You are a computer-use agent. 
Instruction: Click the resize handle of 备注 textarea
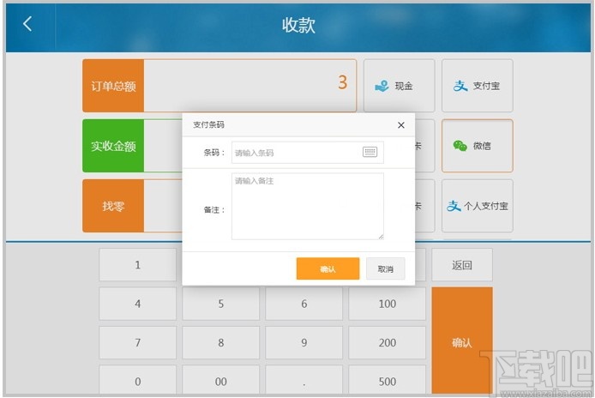(381, 237)
